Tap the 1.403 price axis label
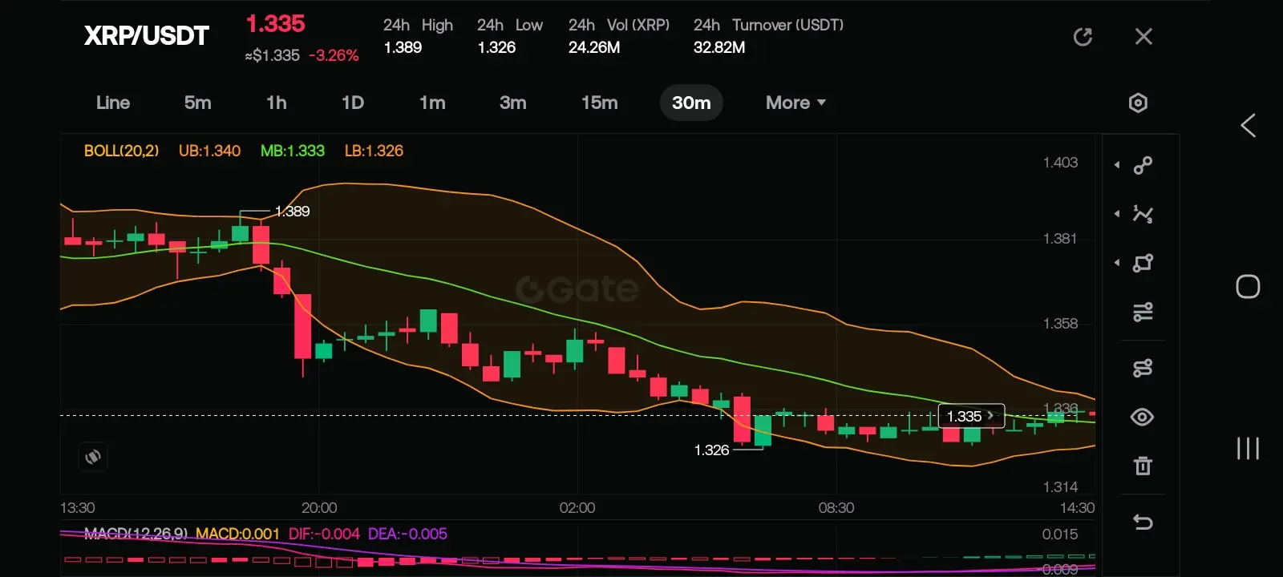1283x577 pixels. pos(1060,163)
